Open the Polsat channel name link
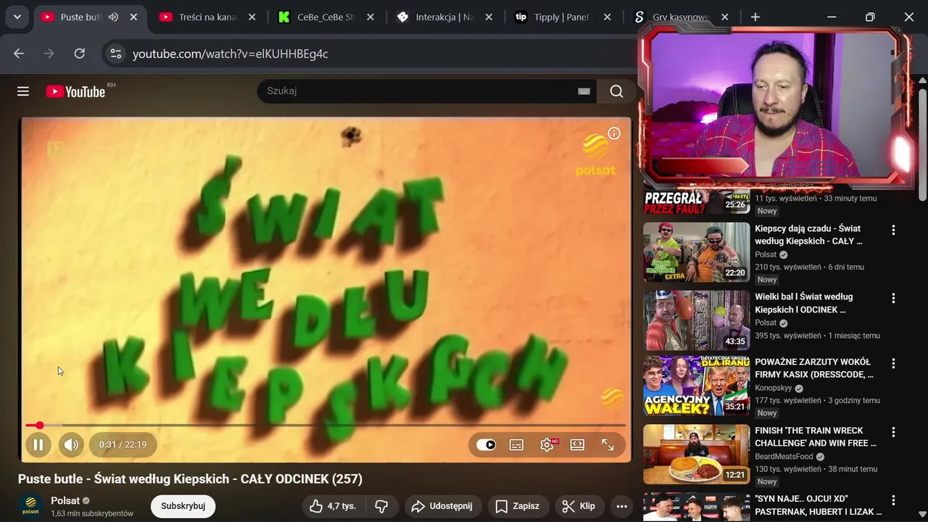Viewport: 928px width, 522px height. point(65,501)
